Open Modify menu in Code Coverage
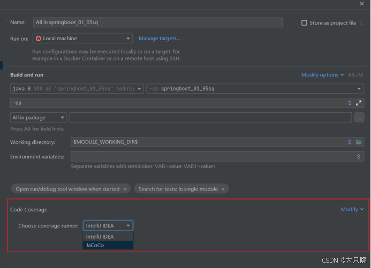Viewport: 371px width, 268px height. pyautogui.click(x=352, y=209)
